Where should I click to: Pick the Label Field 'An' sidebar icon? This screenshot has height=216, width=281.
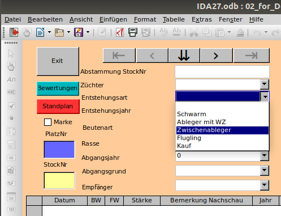(11, 79)
